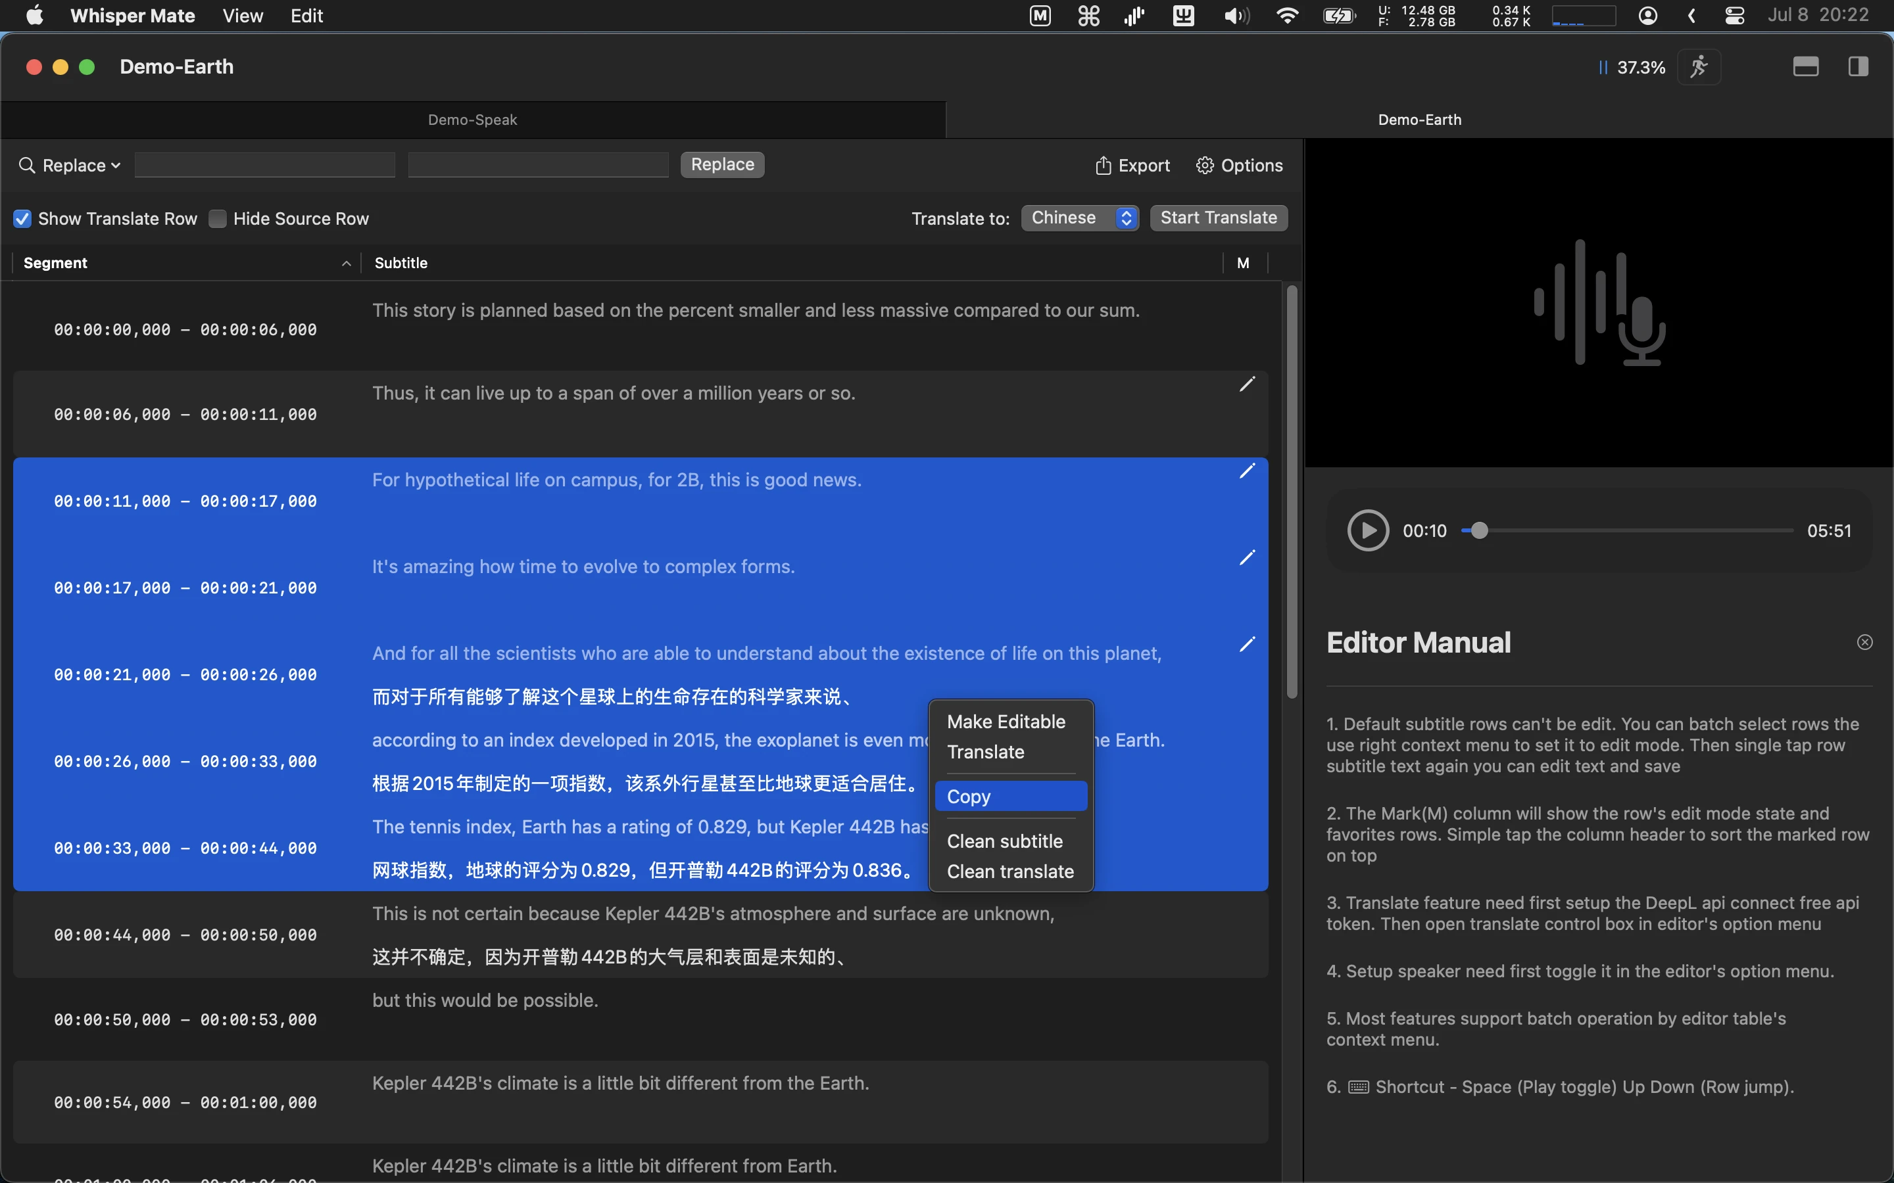Switch to the Demo-Speak tab
The width and height of the screenshot is (1894, 1183).
473,120
